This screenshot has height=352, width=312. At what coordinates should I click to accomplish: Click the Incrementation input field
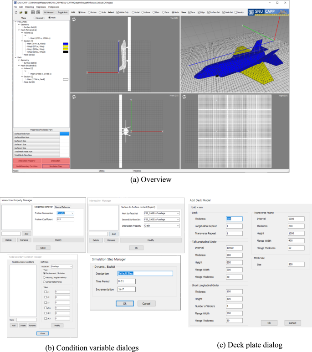[127, 289]
